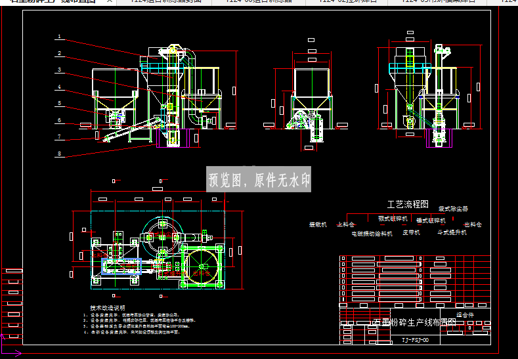Select white 出料仓 label in flowchart

tap(473, 224)
